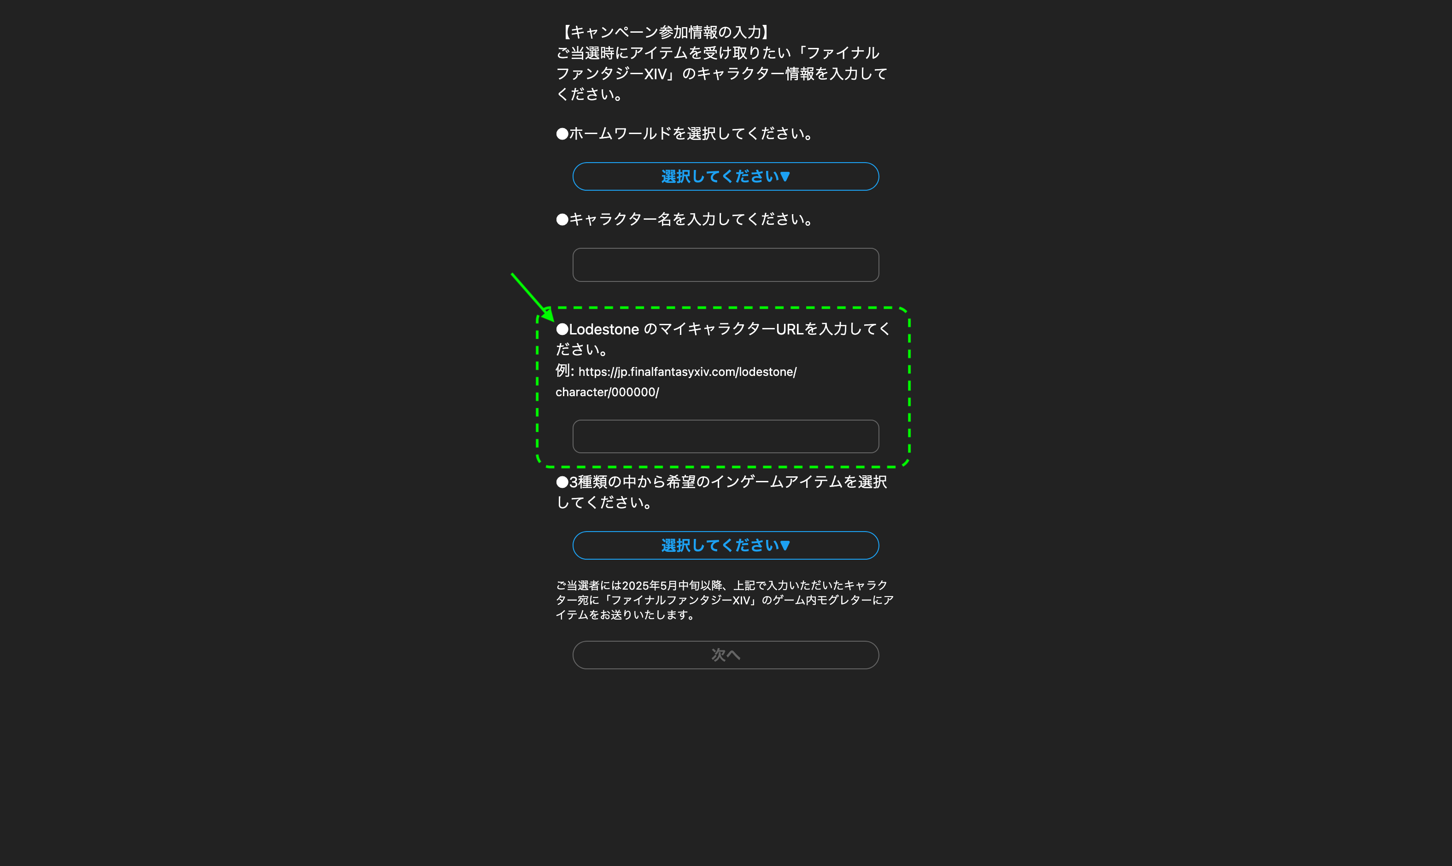Click the 次へ button

tap(726, 655)
